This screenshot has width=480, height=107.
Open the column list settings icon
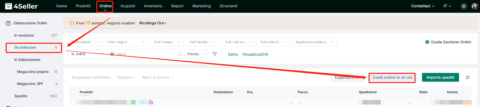click(x=468, y=77)
